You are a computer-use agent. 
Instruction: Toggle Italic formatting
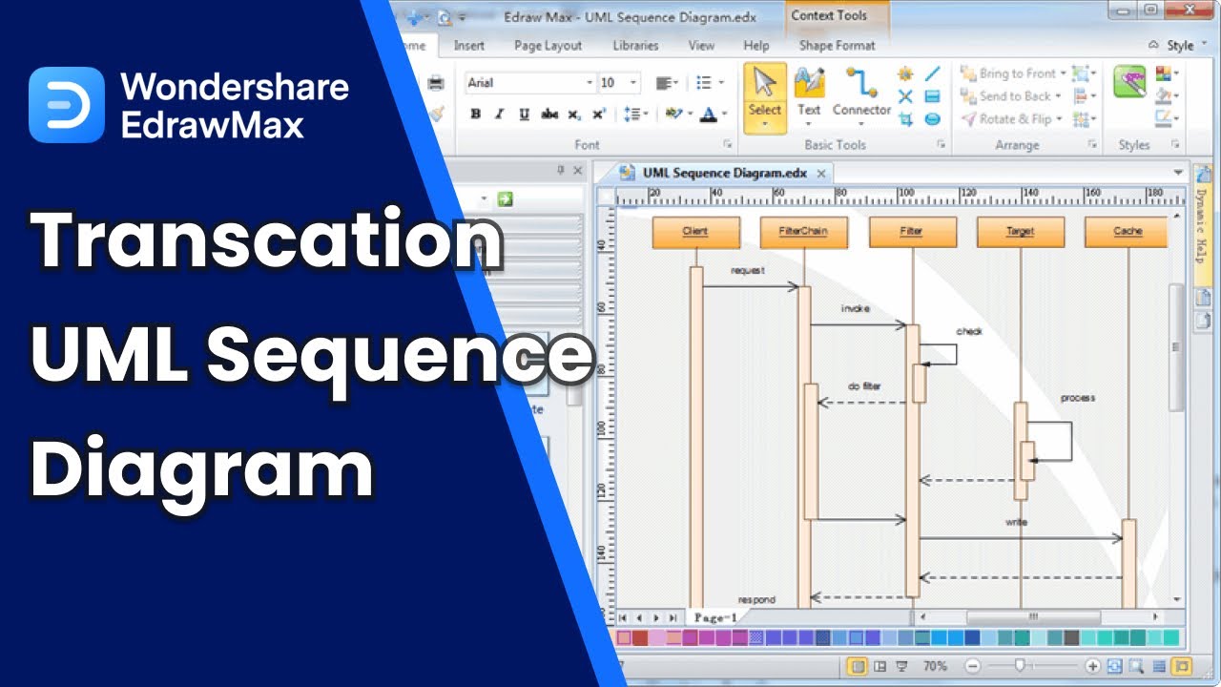click(x=500, y=114)
